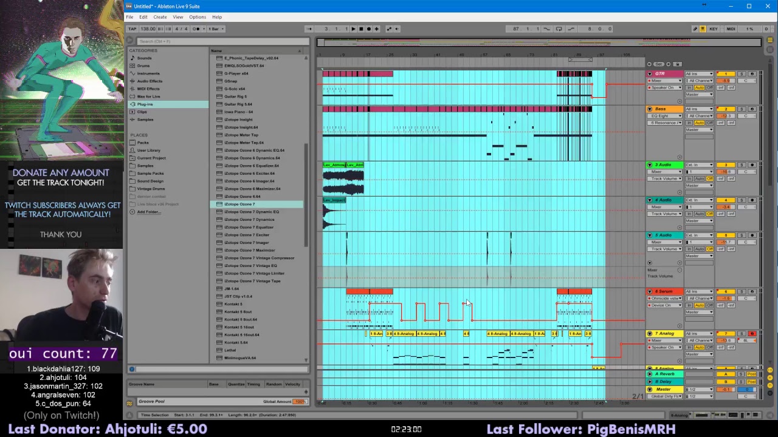Solo the Bass track with S button

click(741, 109)
